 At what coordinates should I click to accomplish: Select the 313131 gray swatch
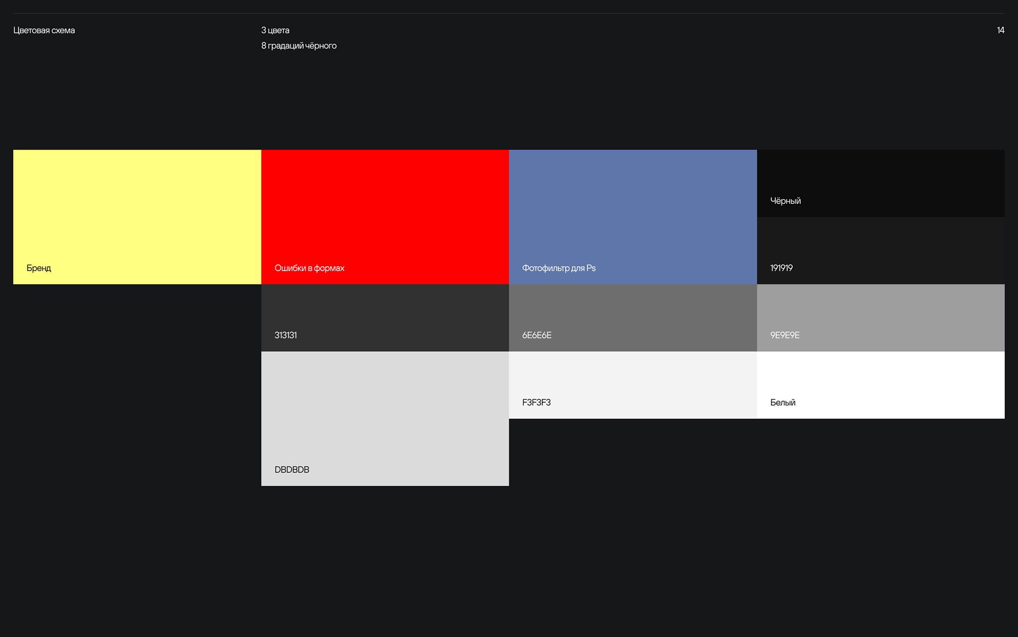[385, 313]
